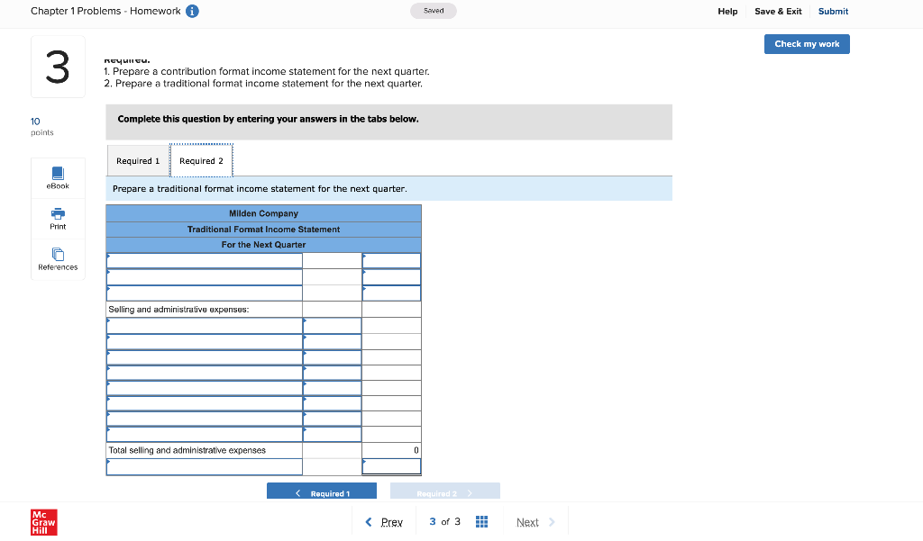The image size is (923, 541).
Task: Click the question number 3 box
Action: [58, 67]
